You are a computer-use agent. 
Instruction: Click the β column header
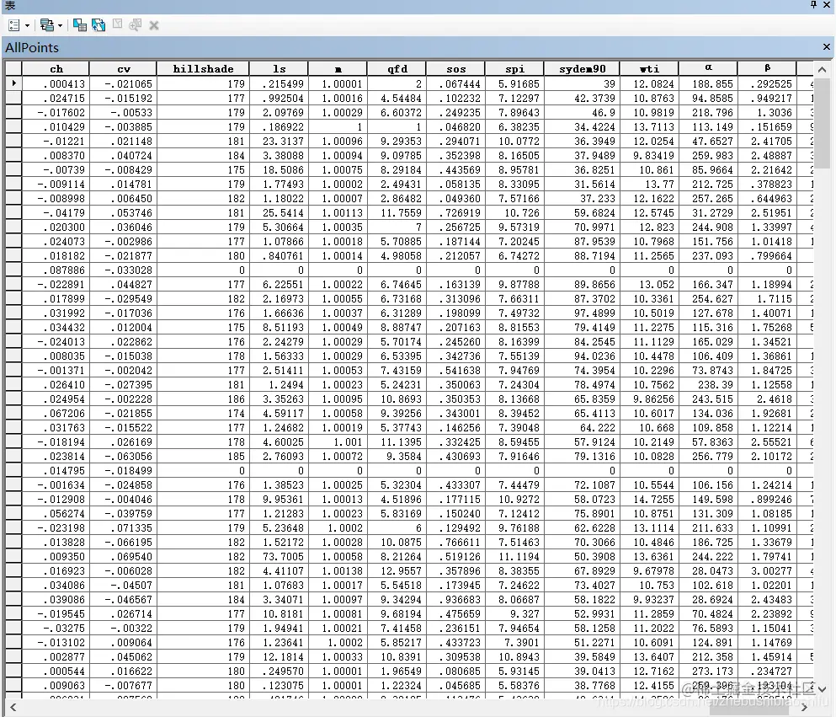click(x=766, y=68)
